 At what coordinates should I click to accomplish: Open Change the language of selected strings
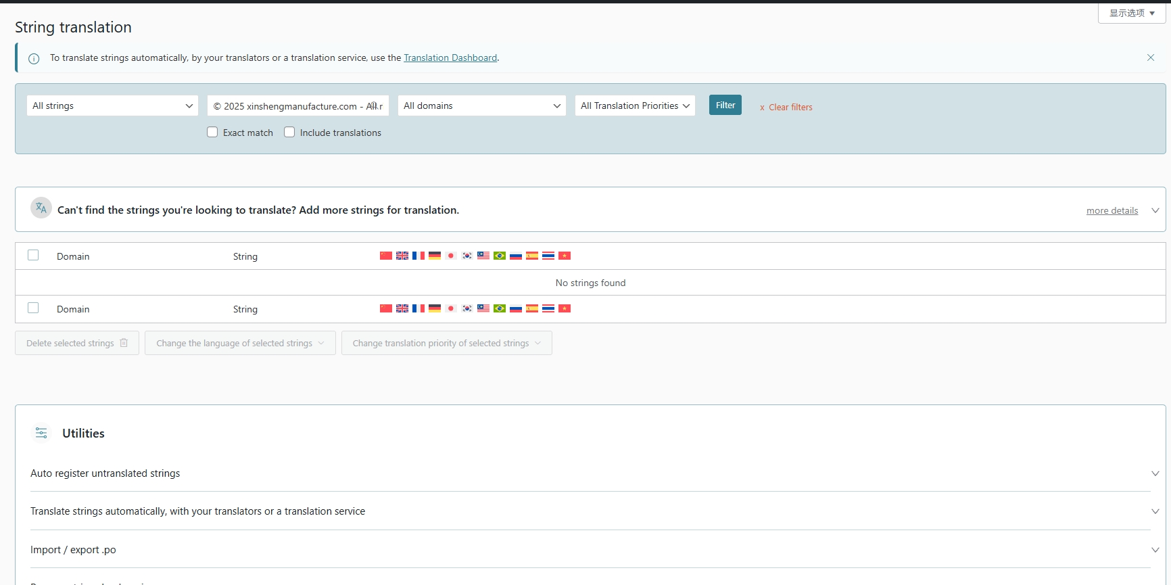point(240,343)
